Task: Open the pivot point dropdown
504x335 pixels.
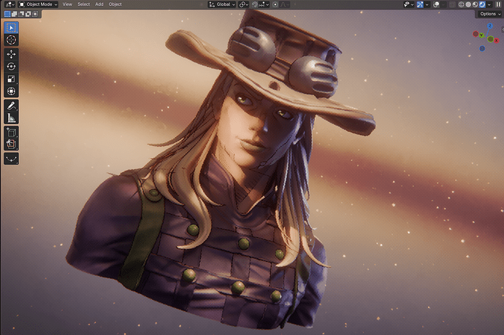Action: [x=244, y=4]
